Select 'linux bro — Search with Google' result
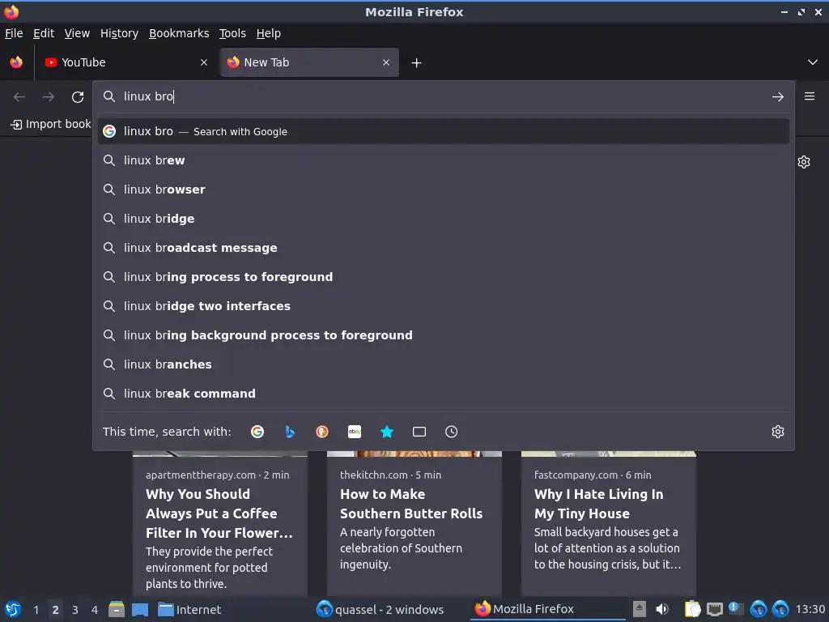This screenshot has width=829, height=622. [x=444, y=131]
